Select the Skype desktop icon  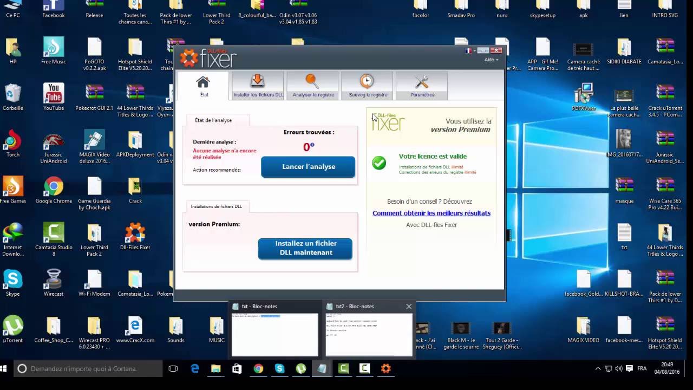click(x=13, y=283)
